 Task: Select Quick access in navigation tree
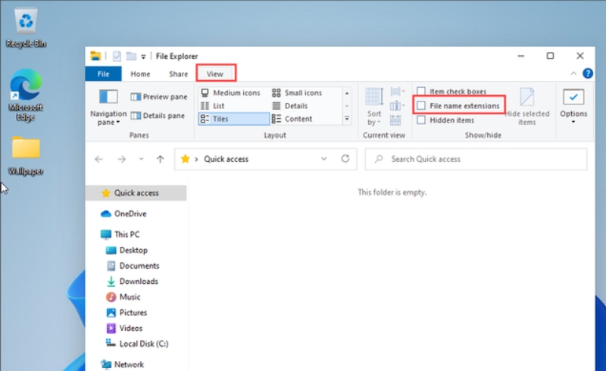pyautogui.click(x=136, y=193)
